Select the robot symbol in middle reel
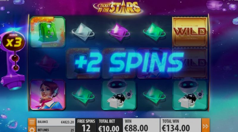 point(119,95)
